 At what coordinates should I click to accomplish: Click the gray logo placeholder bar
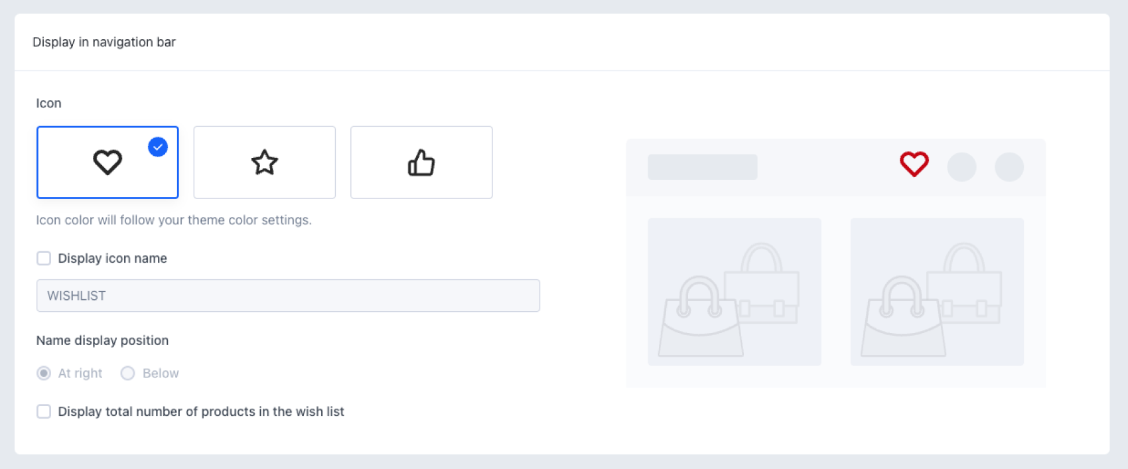702,167
